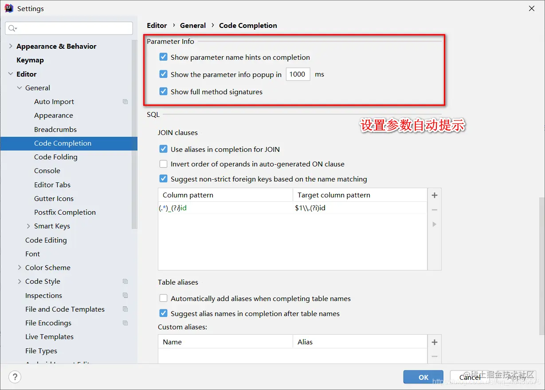Toggle Show the parameter info popup checkbox

tap(164, 74)
